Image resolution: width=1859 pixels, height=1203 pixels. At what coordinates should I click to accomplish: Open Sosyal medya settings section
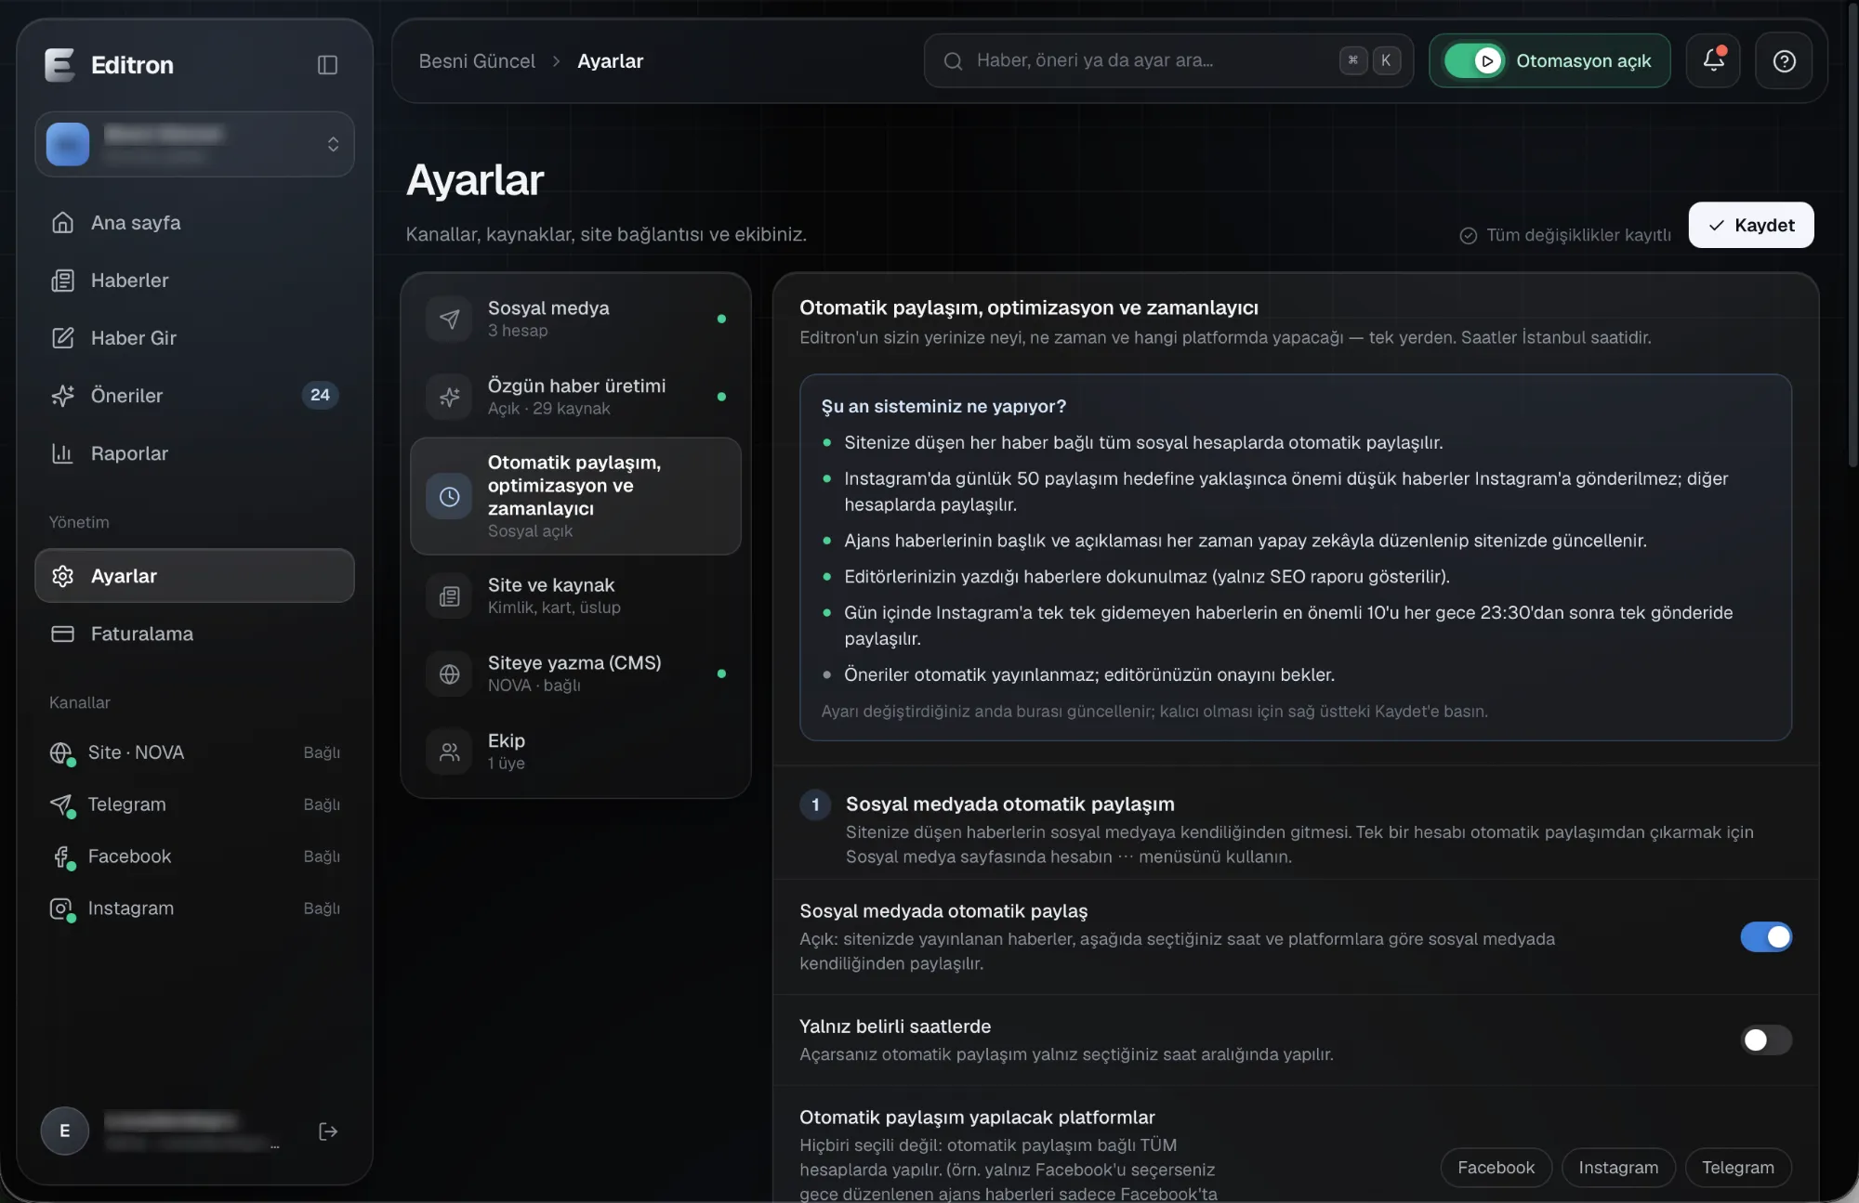coord(575,319)
